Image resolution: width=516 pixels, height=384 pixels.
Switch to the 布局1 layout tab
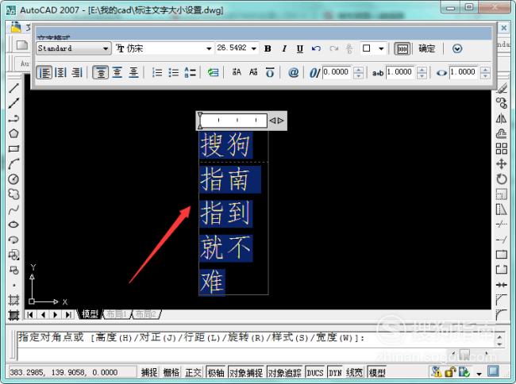click(x=117, y=314)
